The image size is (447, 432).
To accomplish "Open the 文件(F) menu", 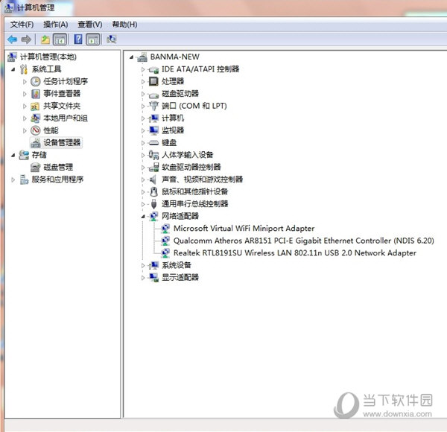I will [x=22, y=25].
